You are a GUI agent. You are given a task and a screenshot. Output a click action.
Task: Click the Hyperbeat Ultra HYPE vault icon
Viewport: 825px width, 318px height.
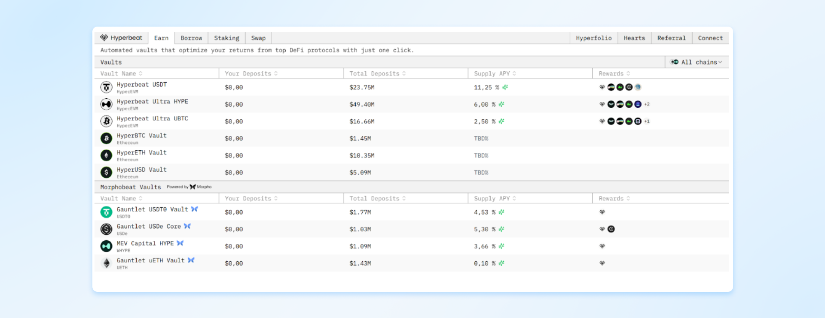[106, 104]
